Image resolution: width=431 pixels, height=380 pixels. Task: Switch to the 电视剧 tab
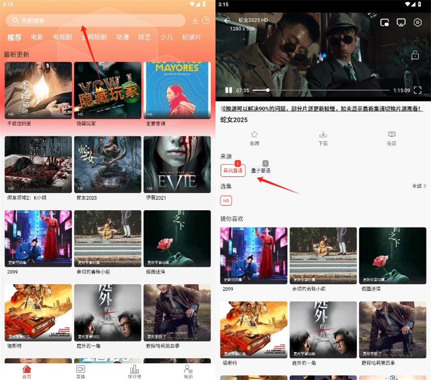click(x=63, y=37)
